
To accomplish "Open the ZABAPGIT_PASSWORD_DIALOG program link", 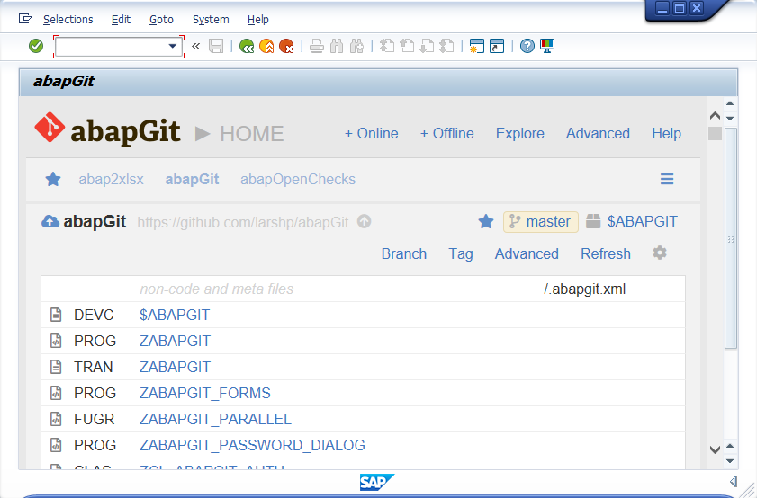I will (x=252, y=446).
